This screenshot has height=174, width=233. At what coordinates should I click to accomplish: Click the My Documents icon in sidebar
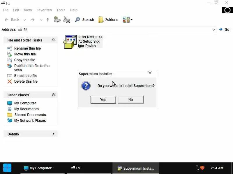tap(10, 109)
